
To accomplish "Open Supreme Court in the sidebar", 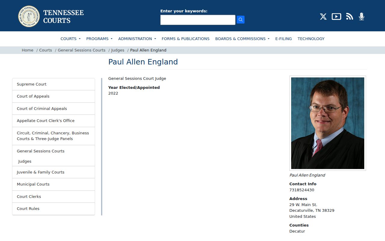I will [x=54, y=84].
